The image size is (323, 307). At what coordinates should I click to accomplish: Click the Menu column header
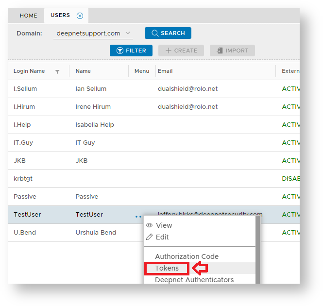[142, 71]
